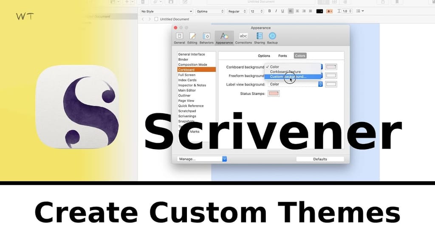This screenshot has height=244, width=435.
Task: Click the Untitled Document page icon
Action: tap(156, 19)
